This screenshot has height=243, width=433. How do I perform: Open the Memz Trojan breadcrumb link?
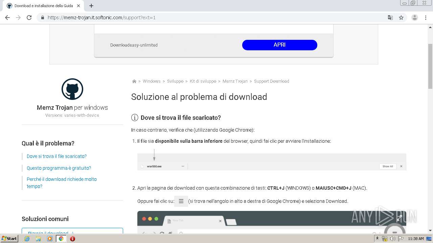(x=235, y=81)
